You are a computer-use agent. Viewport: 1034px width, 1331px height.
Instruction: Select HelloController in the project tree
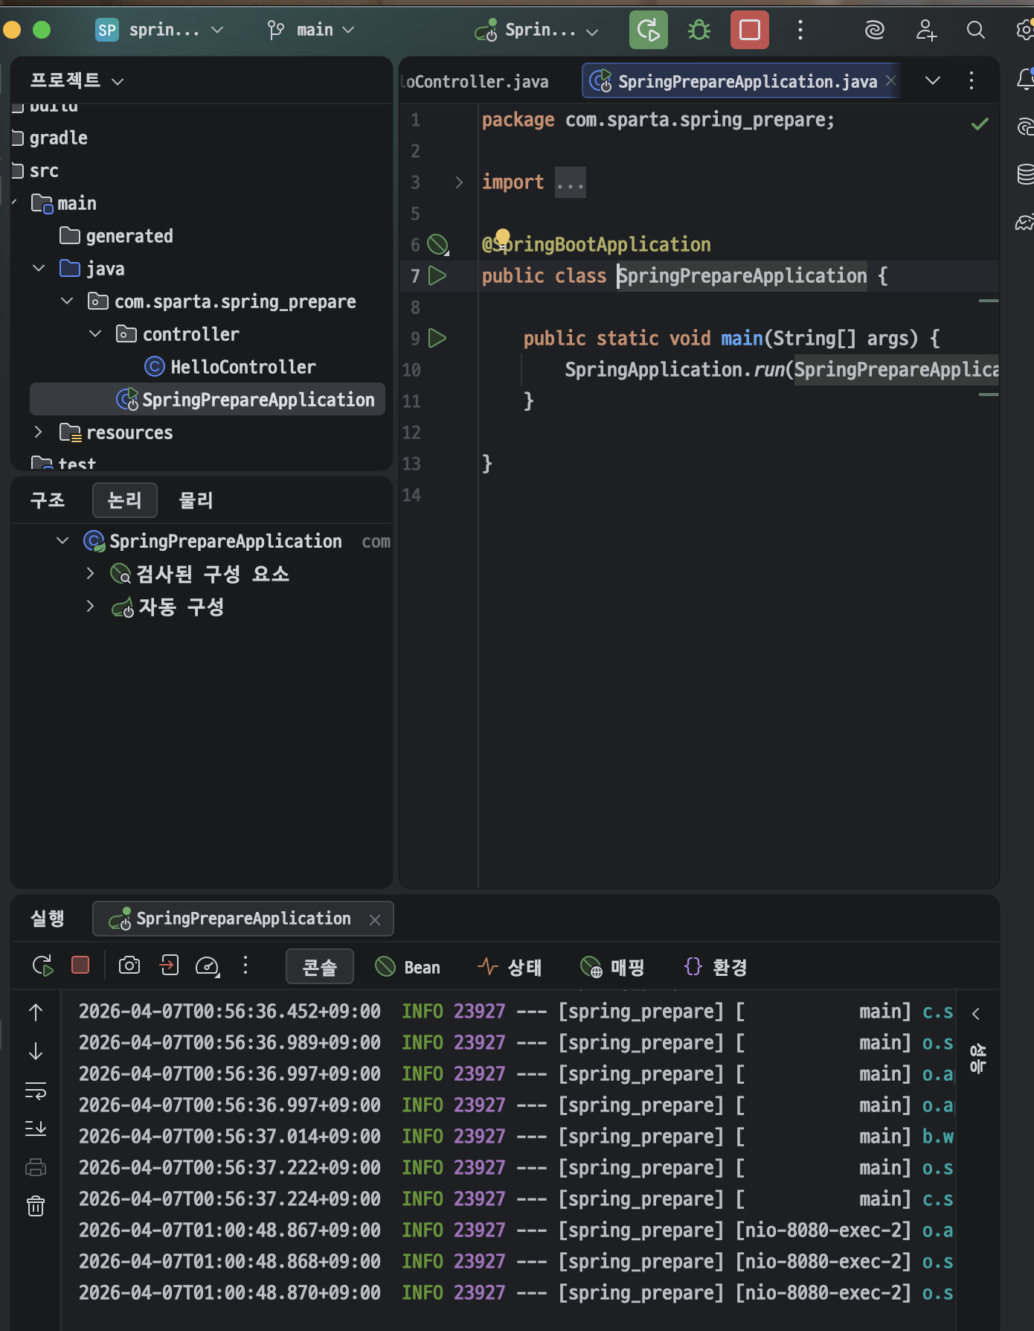click(x=230, y=367)
